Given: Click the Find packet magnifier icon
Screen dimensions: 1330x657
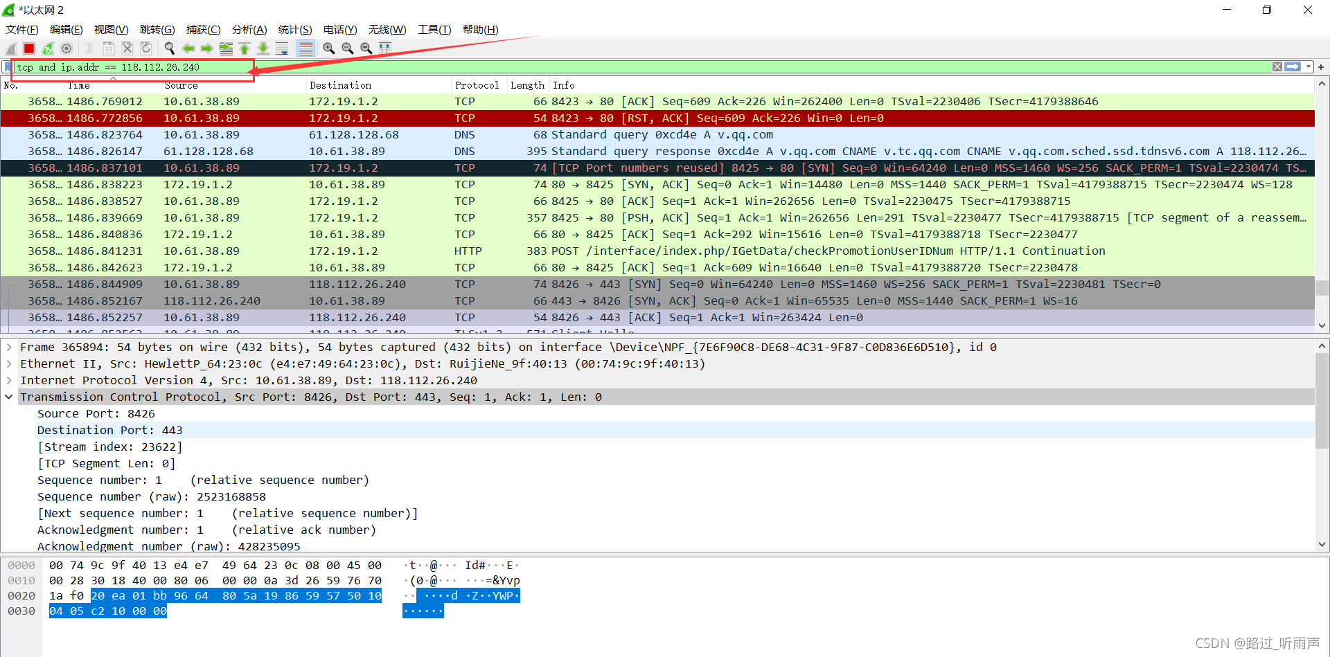Looking at the screenshot, I should pos(169,48).
